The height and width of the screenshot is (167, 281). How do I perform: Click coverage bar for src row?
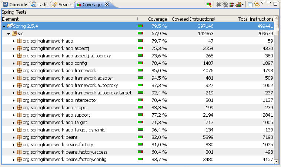(x=141, y=33)
